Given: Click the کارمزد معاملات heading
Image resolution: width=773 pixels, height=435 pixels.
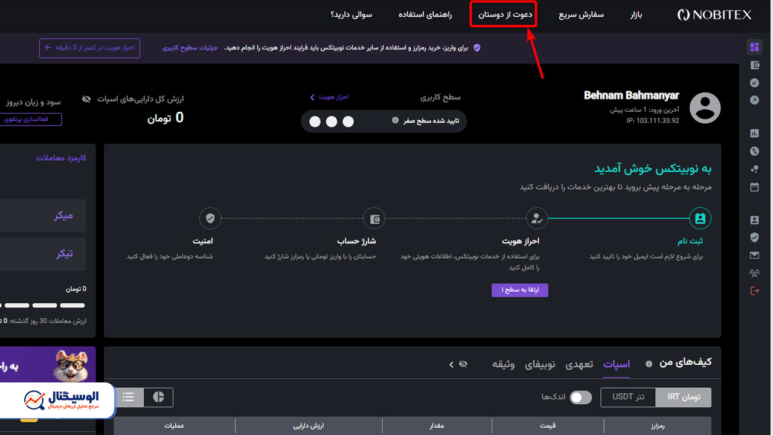Looking at the screenshot, I should coord(61,158).
